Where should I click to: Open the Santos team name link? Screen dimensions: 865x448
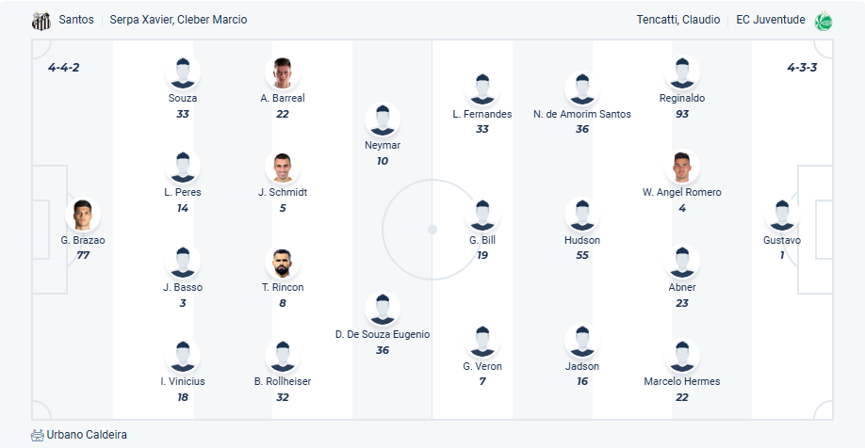coord(75,20)
